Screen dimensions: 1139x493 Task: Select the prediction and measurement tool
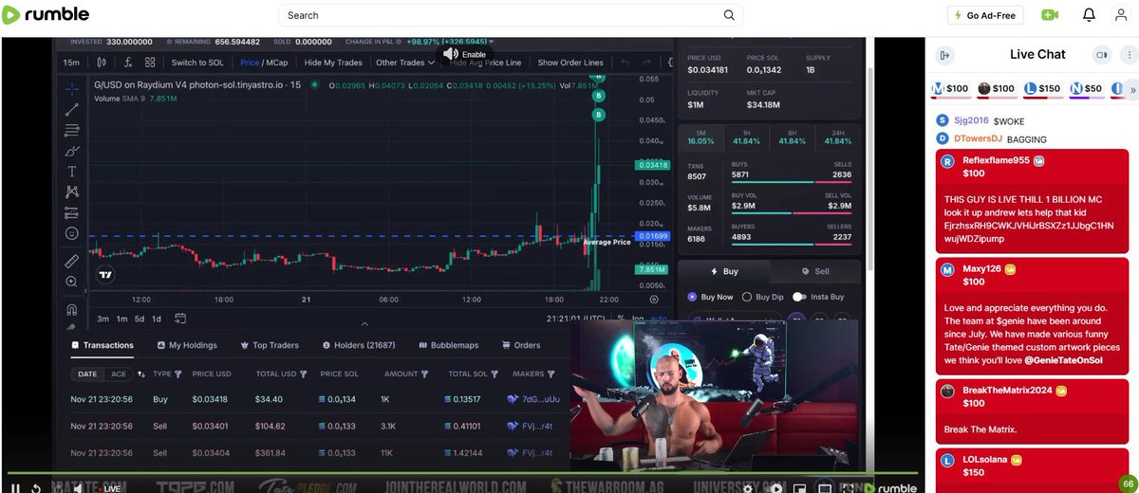click(71, 212)
